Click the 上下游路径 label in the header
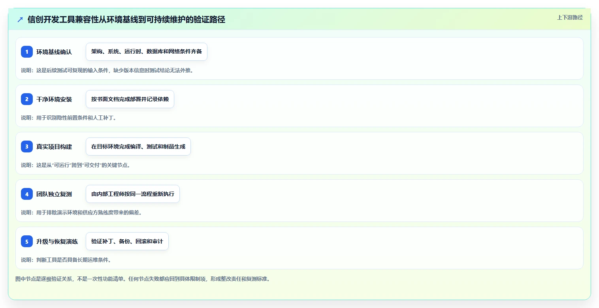The width and height of the screenshot is (599, 308). pos(570,17)
